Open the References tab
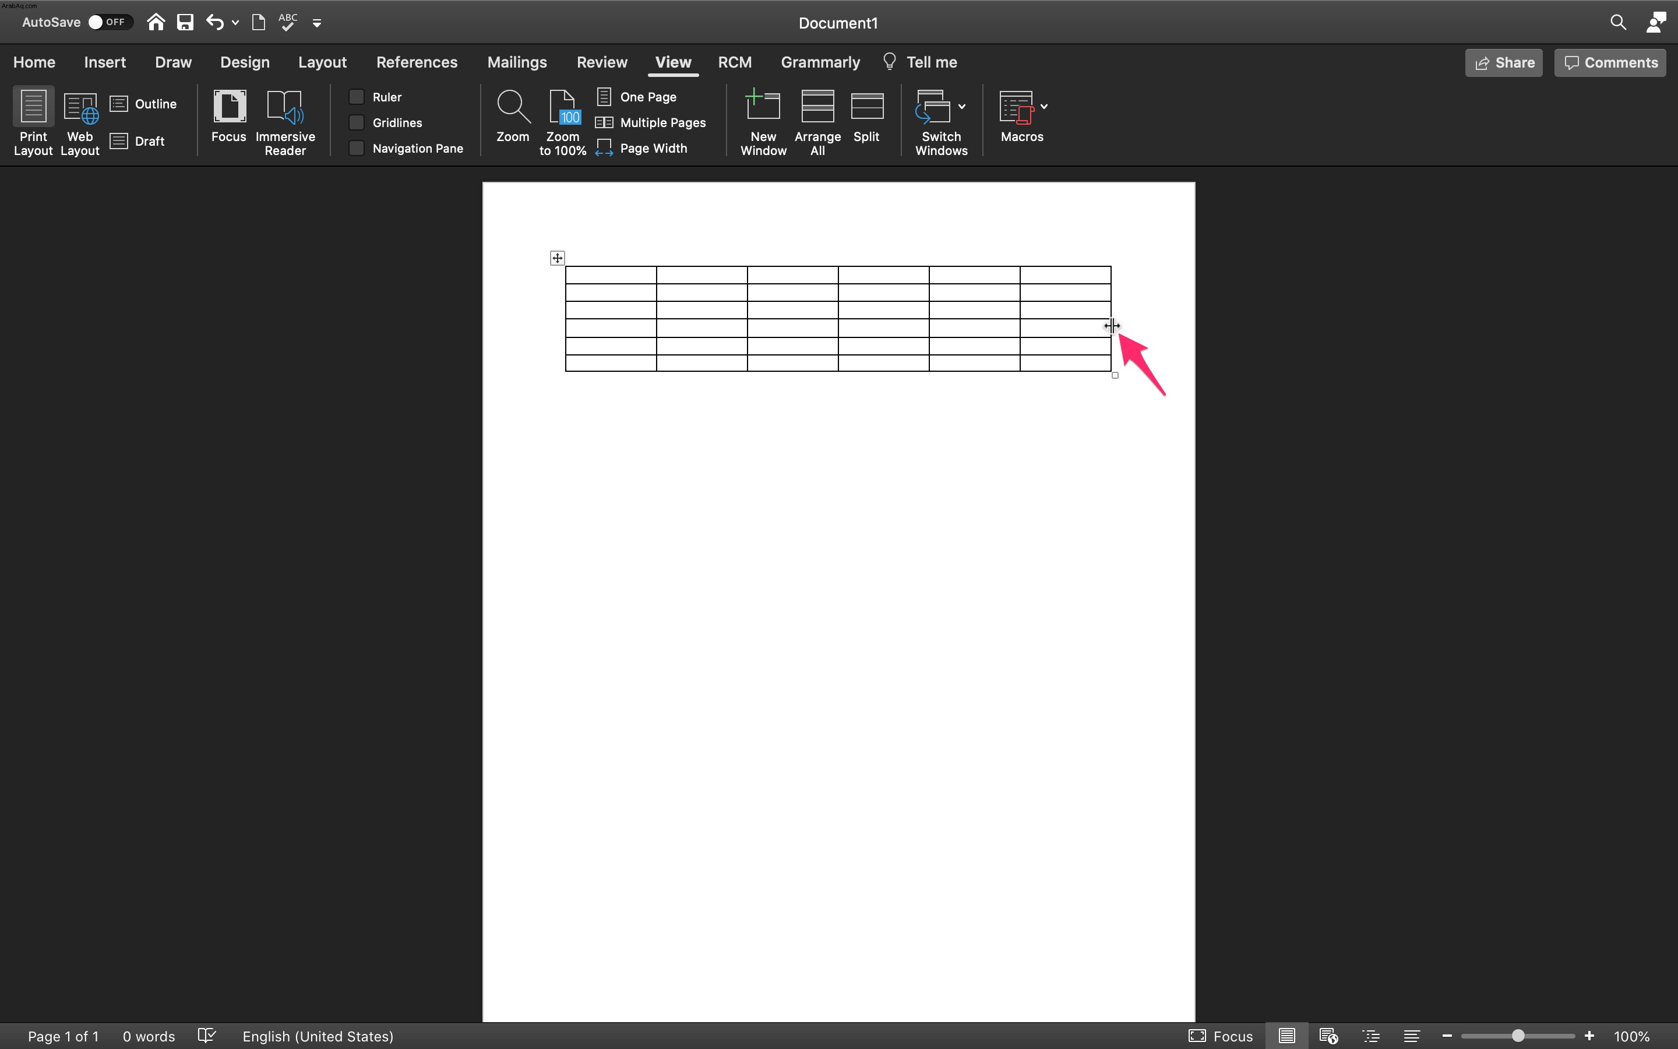This screenshot has width=1678, height=1049. pyautogui.click(x=417, y=62)
